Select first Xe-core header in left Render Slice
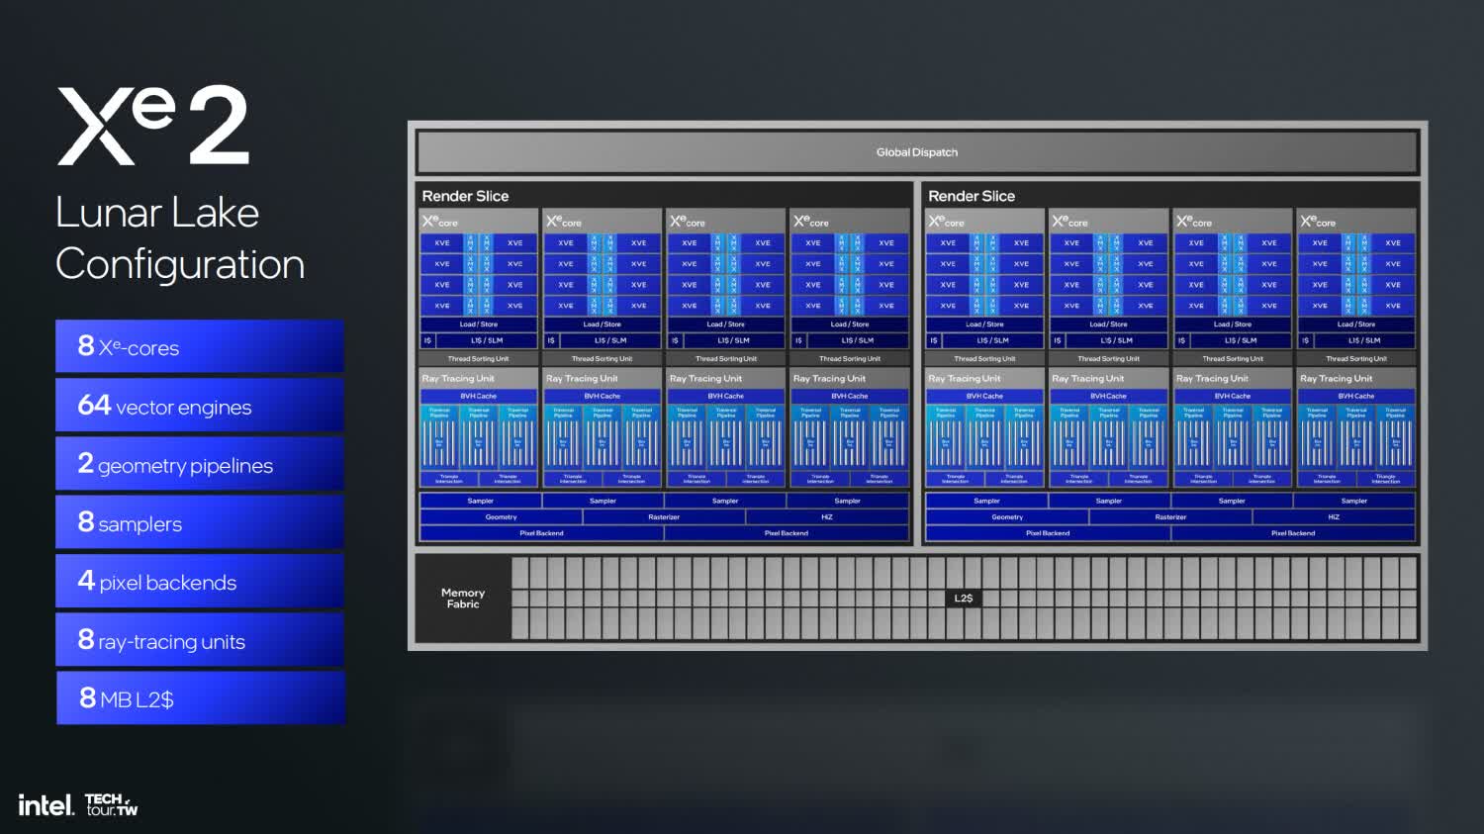 pos(440,222)
